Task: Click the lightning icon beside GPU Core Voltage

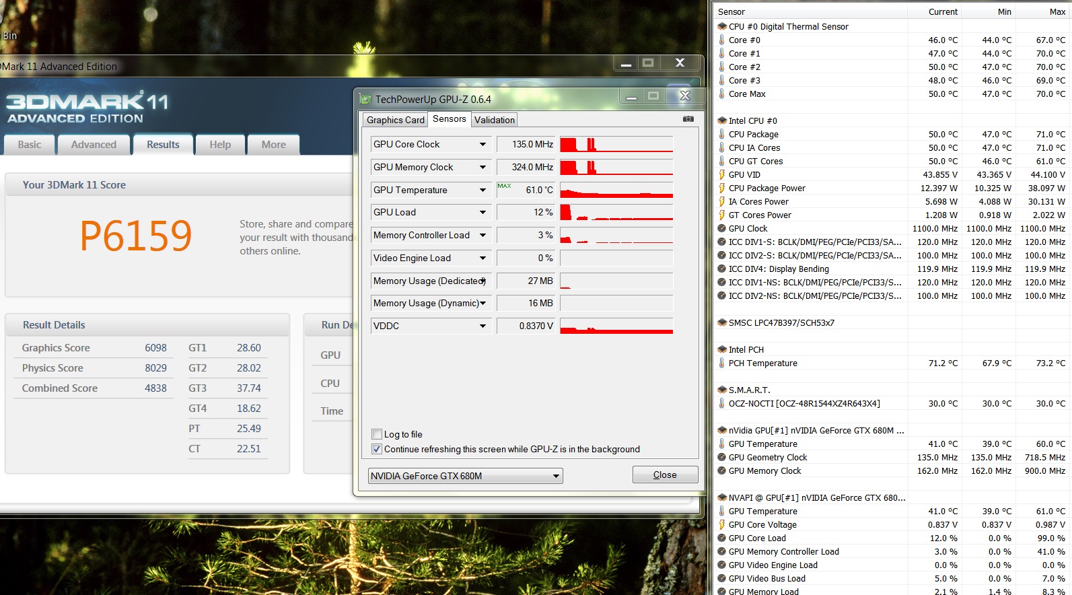Action: click(722, 524)
